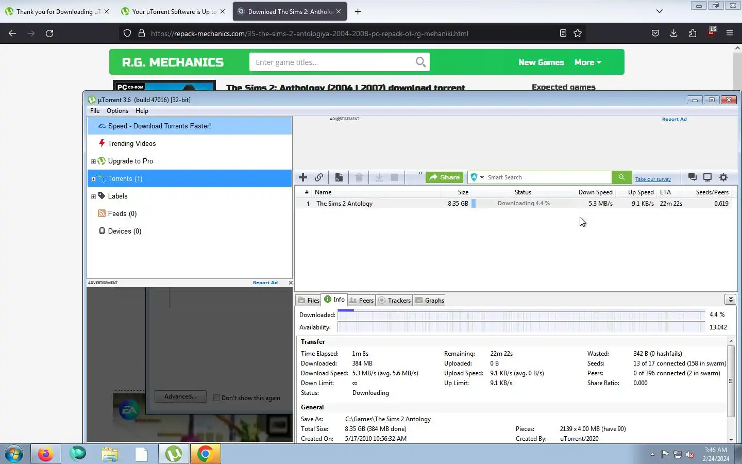Expand the Upgrade to Pro node

point(93,161)
